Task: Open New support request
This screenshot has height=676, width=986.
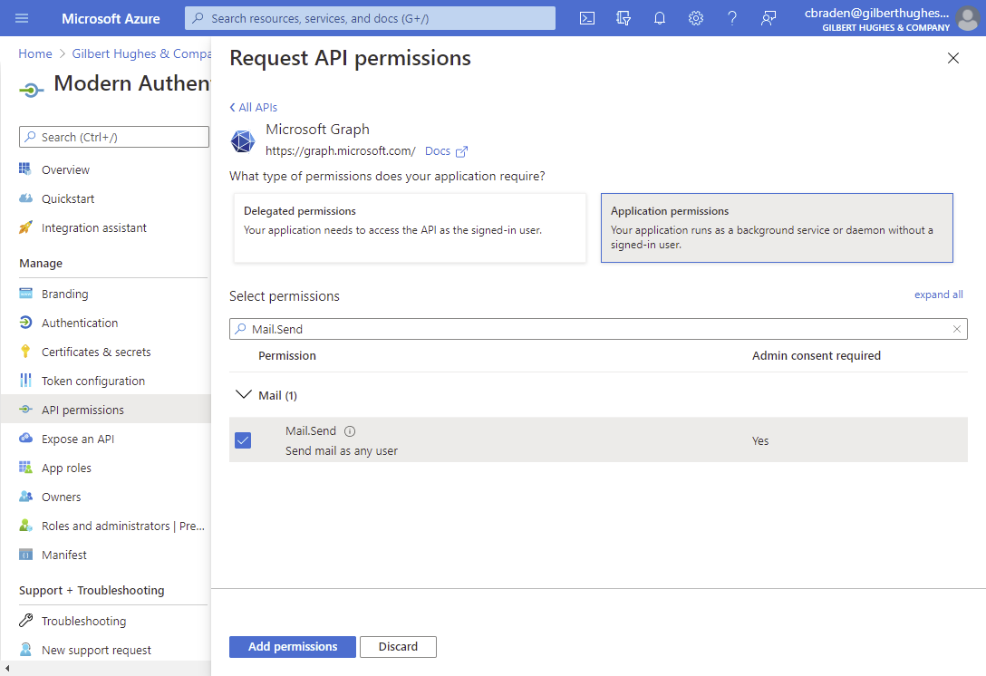Action: tap(96, 651)
